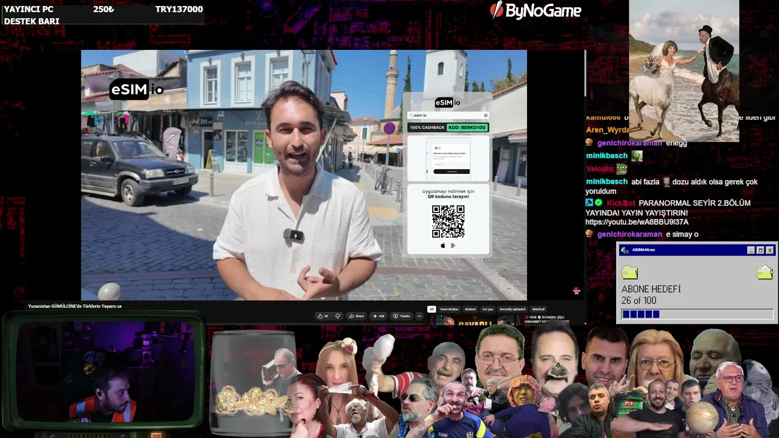
Task: Click the moderator badge beside KickBot
Action: click(x=589, y=203)
